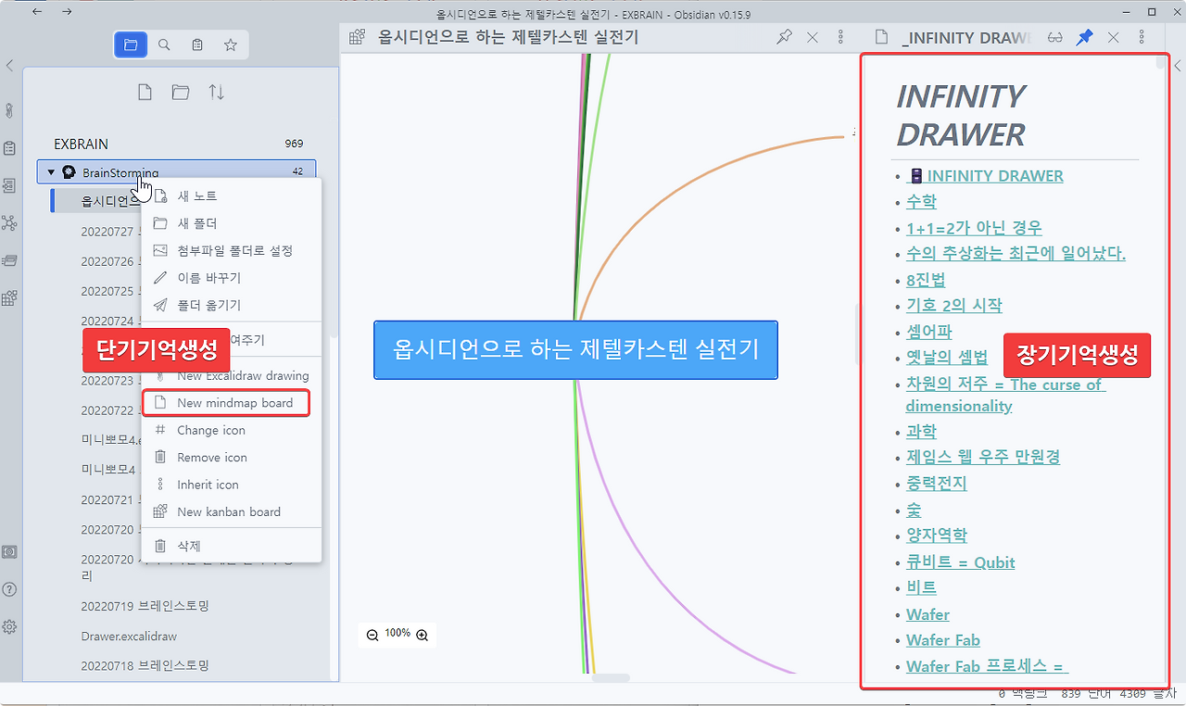Select New kanban board menu item

tap(231, 511)
